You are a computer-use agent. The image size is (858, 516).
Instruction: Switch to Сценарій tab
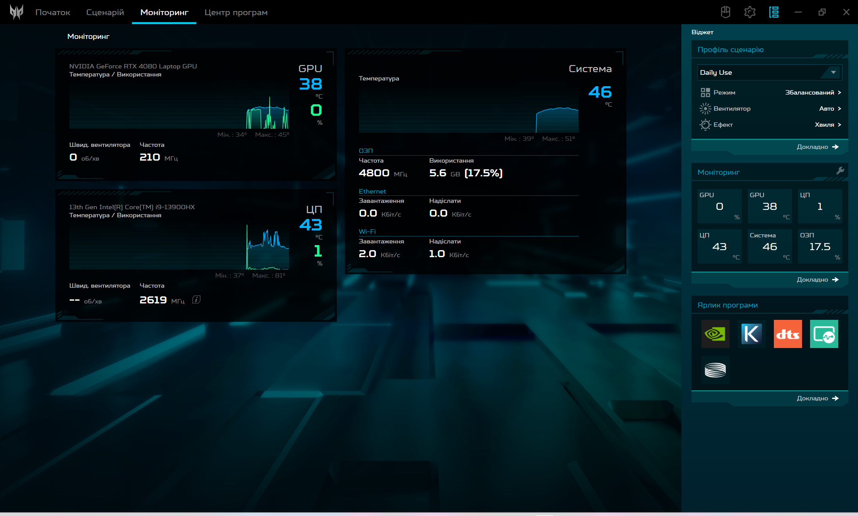[x=105, y=12]
